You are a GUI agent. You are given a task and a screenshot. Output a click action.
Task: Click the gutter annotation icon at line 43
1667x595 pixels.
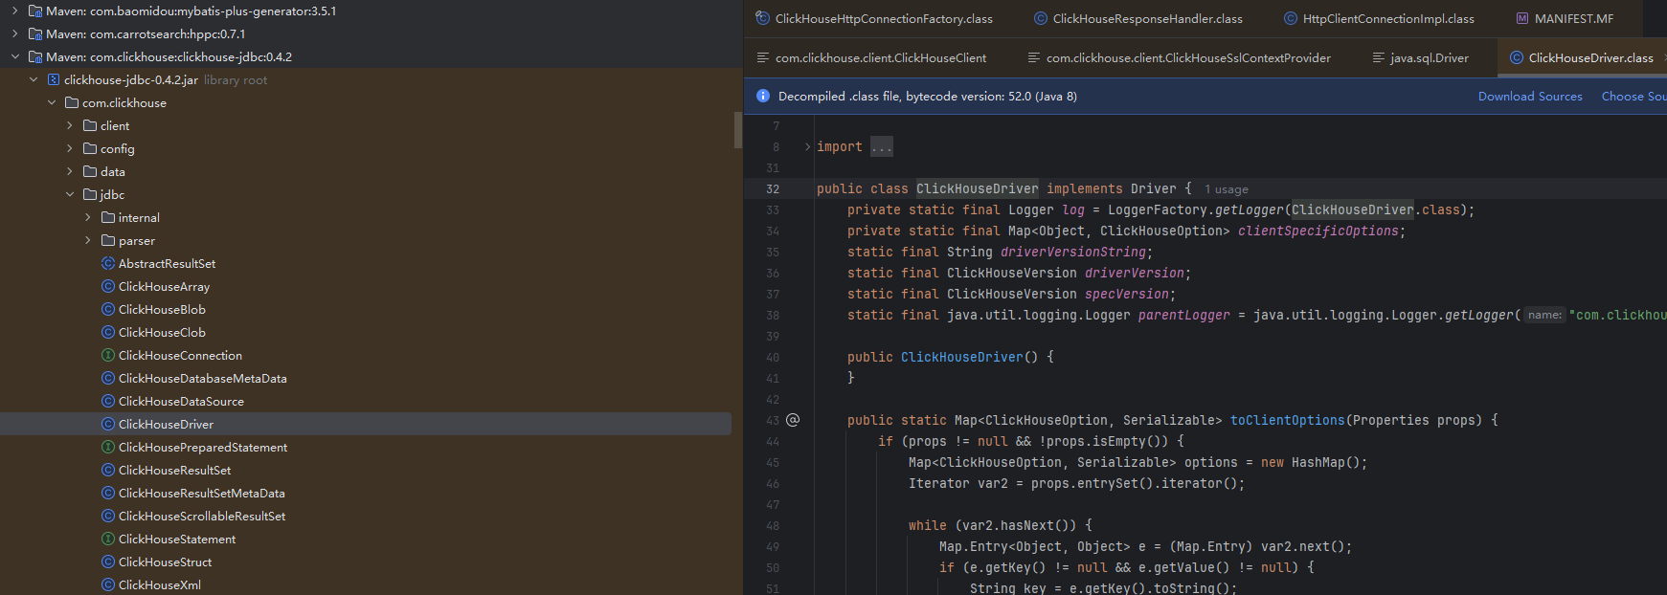click(793, 420)
